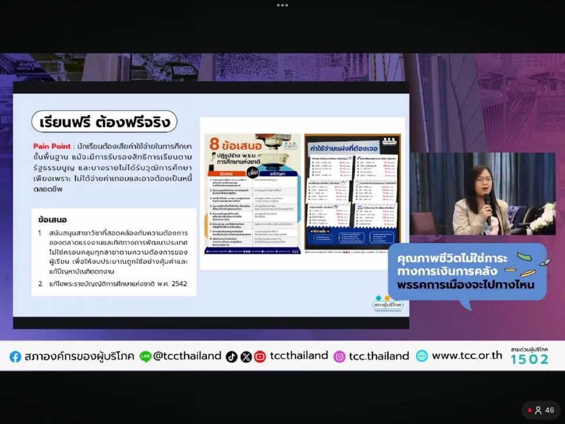Screen dimensions: 565x424
Task: Click the speaker's video feed
Action: tap(483, 194)
